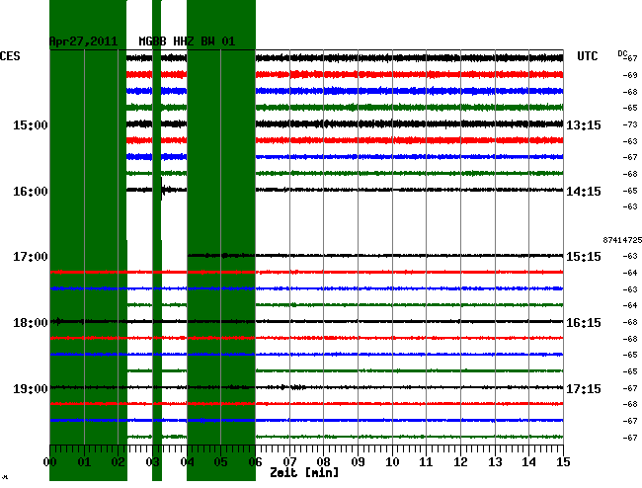Image resolution: width=642 pixels, height=488 pixels.
Task: Click the DC offset value -73
Action: pos(630,124)
